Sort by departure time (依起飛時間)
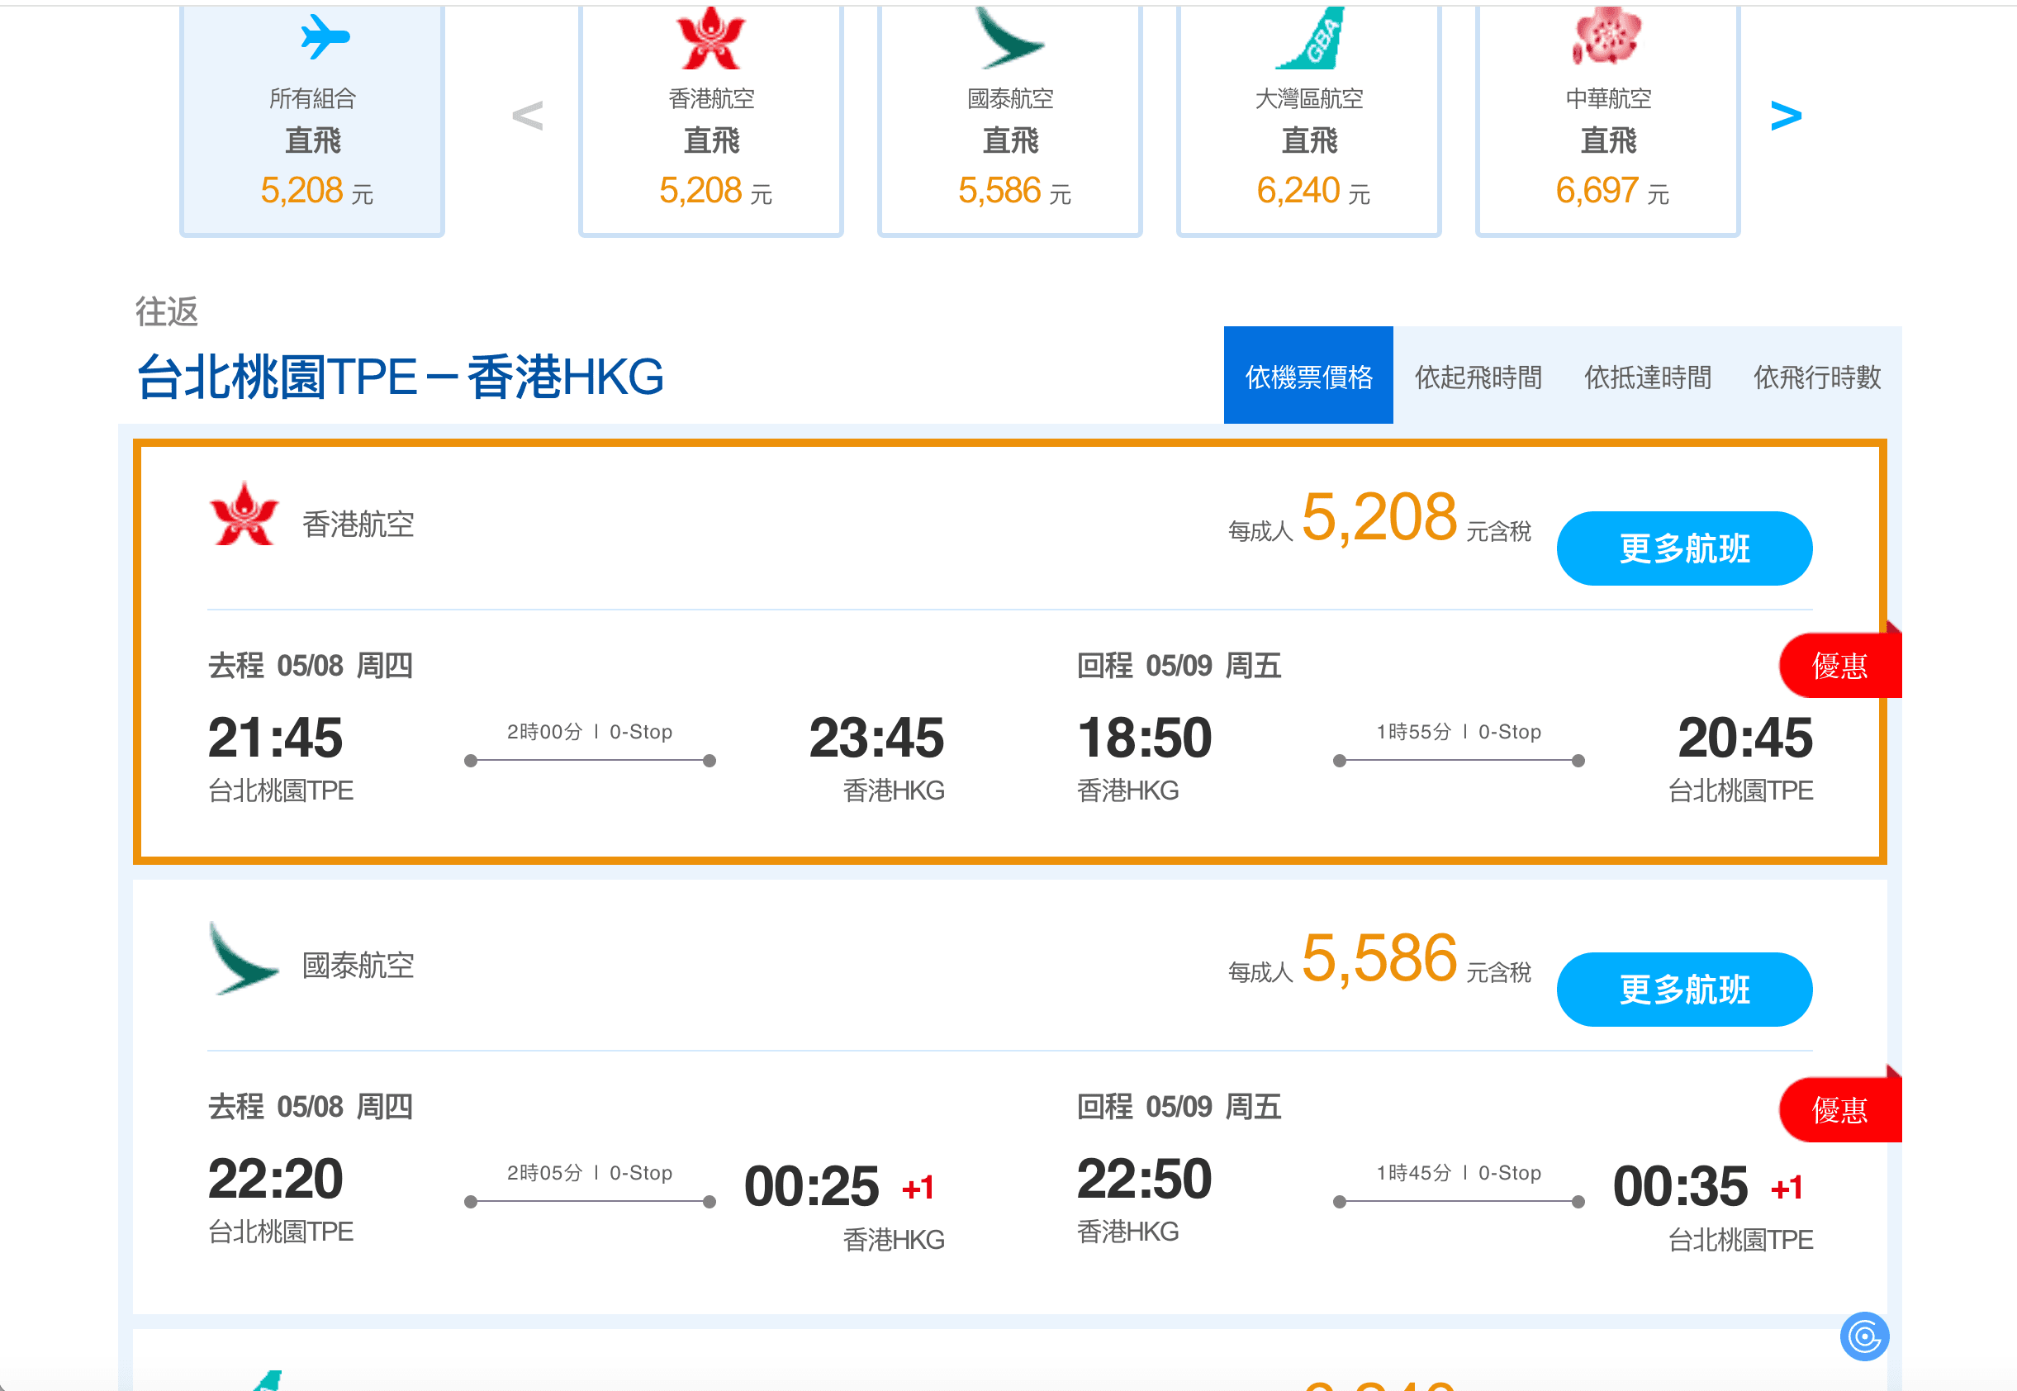2017x1391 pixels. point(1478,377)
